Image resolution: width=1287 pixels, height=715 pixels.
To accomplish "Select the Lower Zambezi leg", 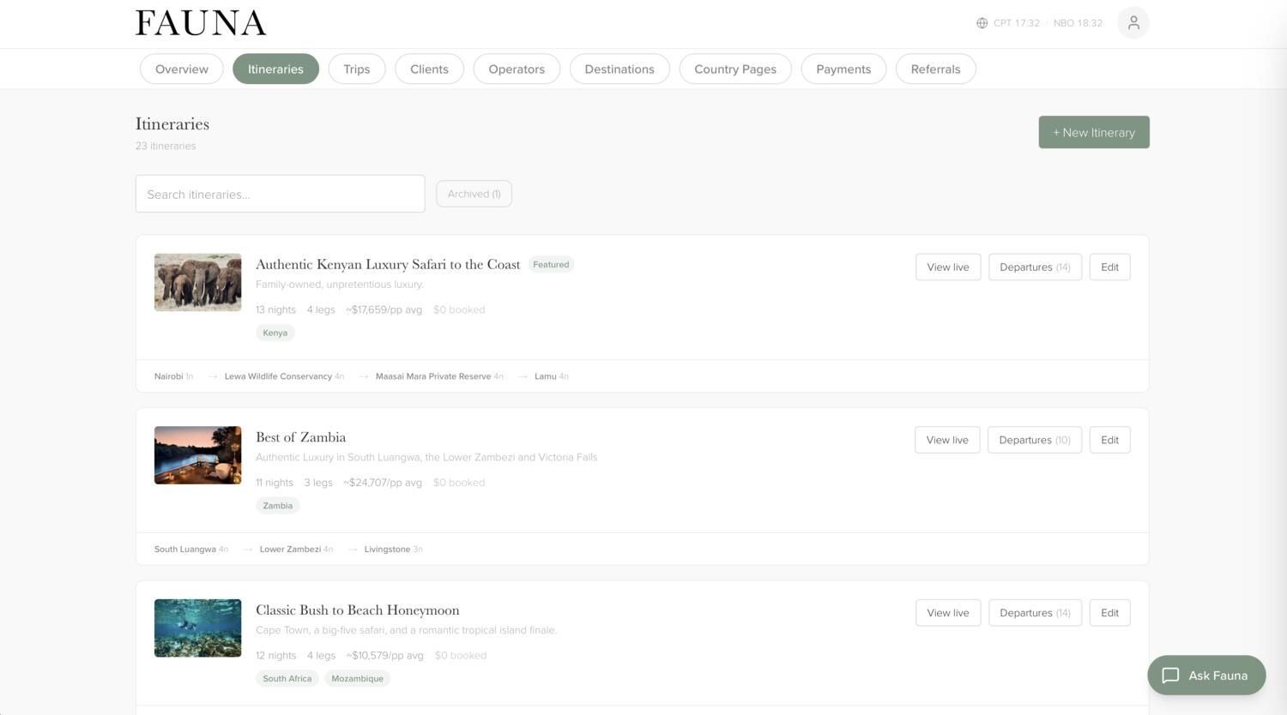I will pos(296,550).
